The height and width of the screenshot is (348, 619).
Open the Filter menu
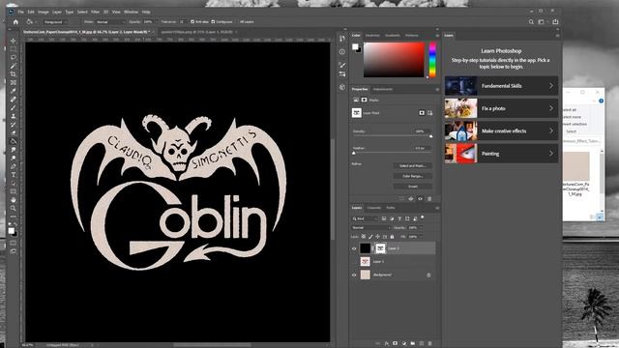point(95,13)
